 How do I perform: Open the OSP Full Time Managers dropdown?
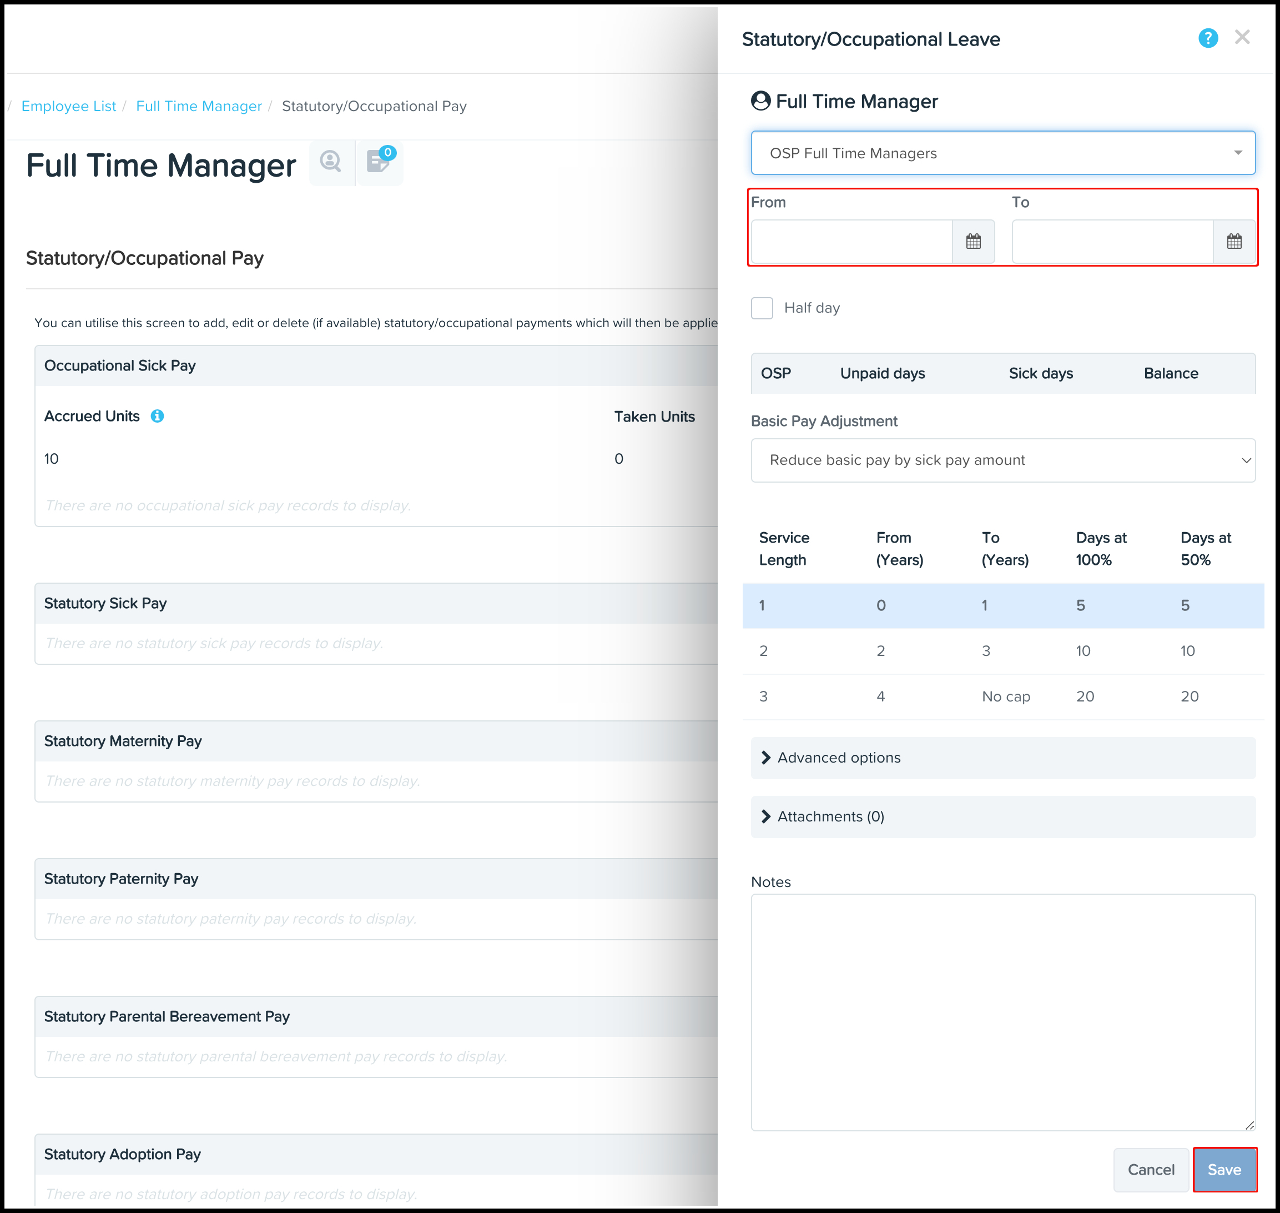[x=1002, y=153]
